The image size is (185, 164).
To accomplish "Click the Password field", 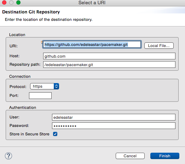I will tap(114, 126).
